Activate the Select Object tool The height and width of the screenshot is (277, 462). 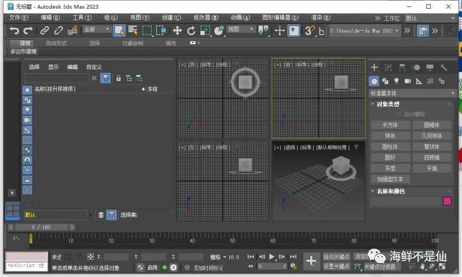[119, 31]
